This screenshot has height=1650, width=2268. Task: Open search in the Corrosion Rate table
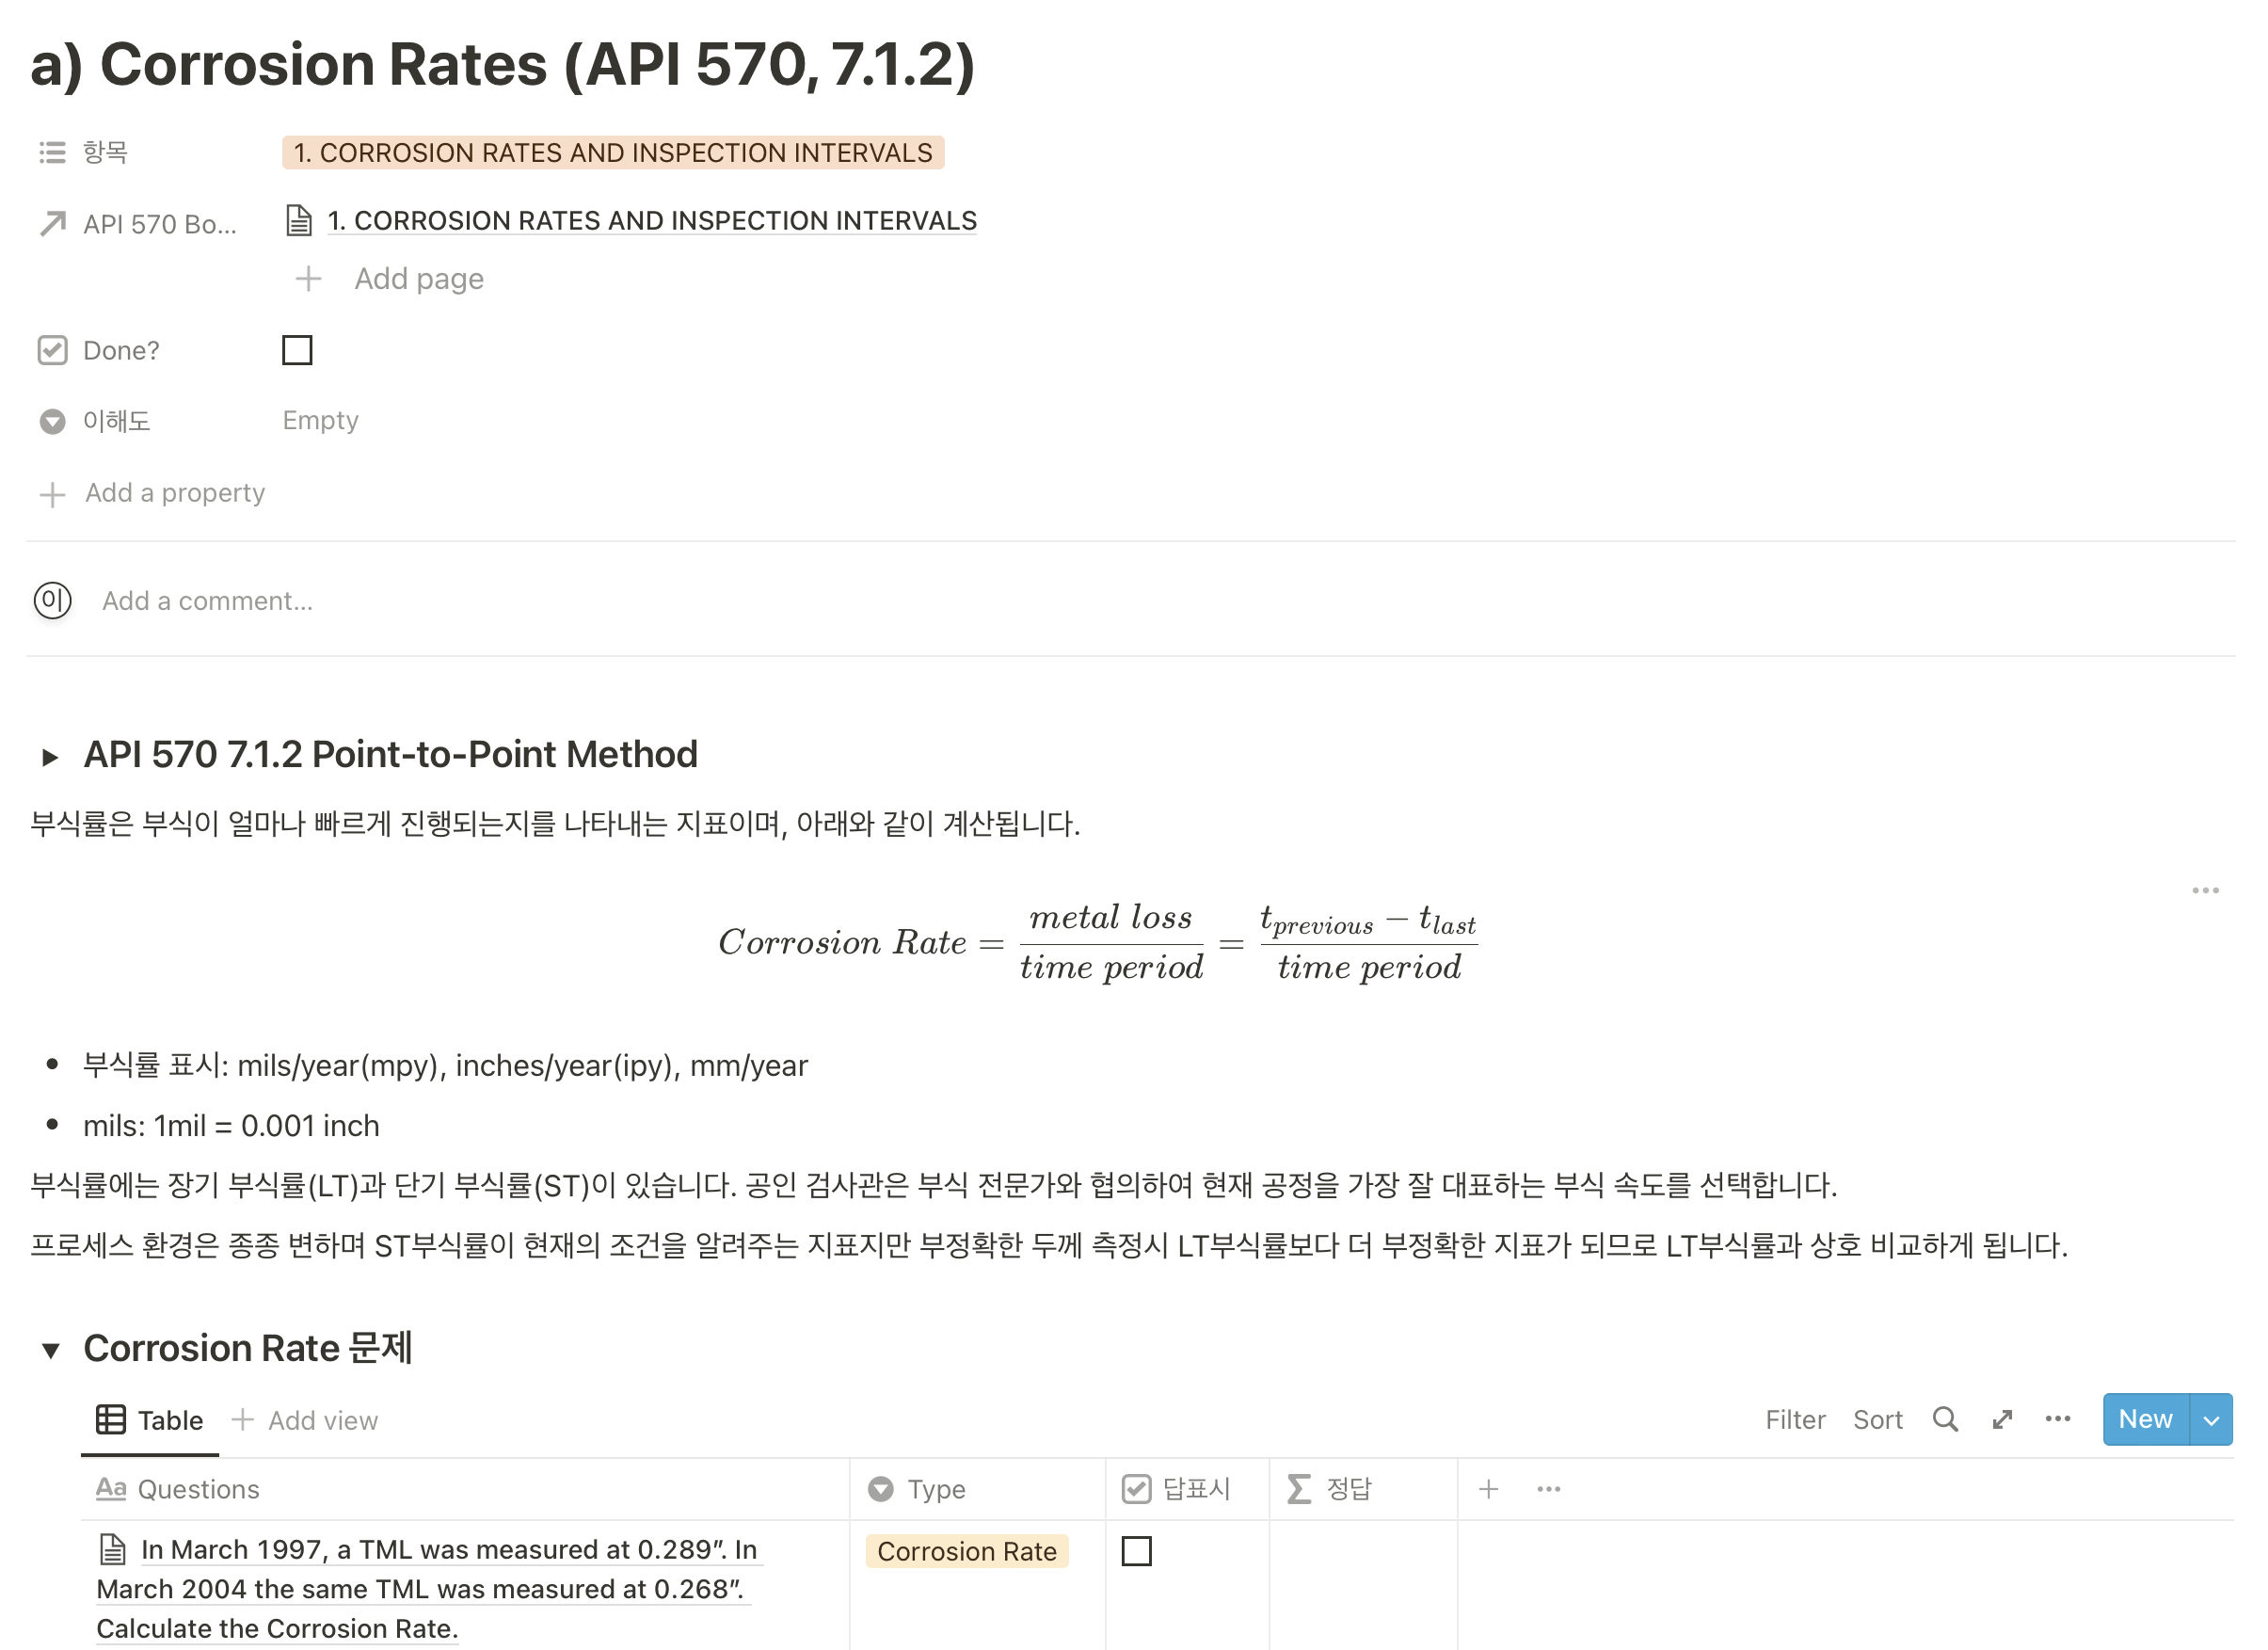(x=1946, y=1419)
